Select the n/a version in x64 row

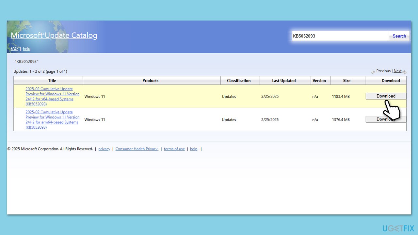[x=315, y=97]
